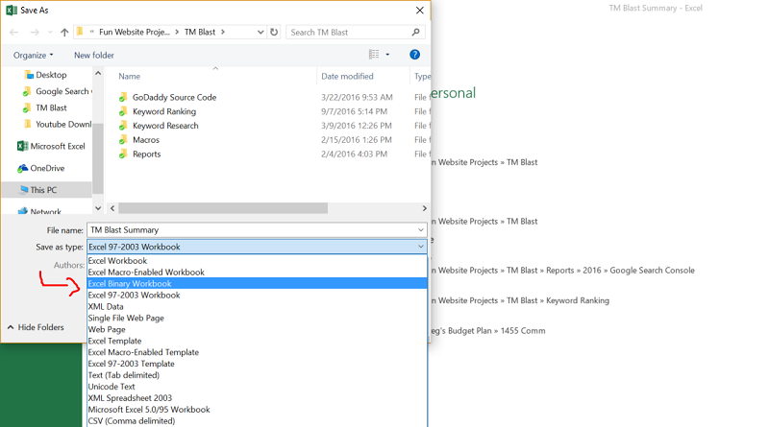
Task: Choose Excel 97-2003 Workbook in list
Action: (257, 296)
